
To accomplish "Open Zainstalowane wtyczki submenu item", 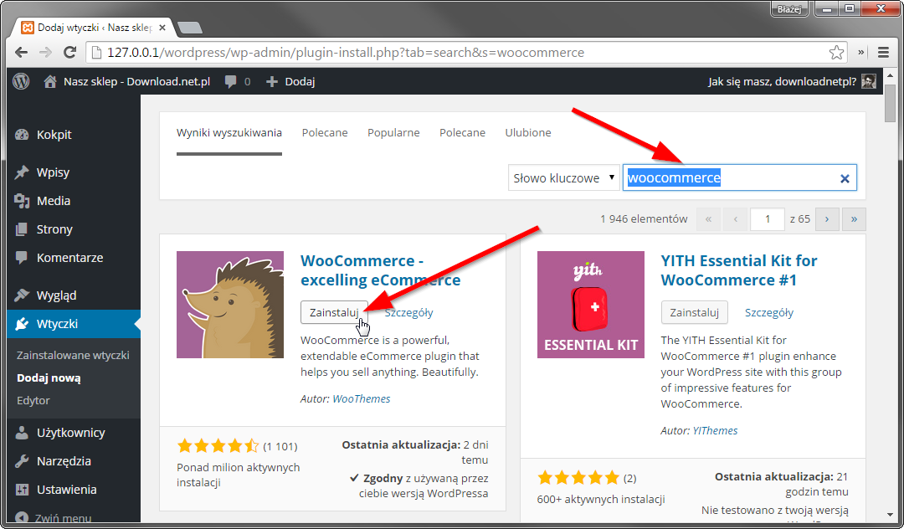I will pyautogui.click(x=73, y=356).
